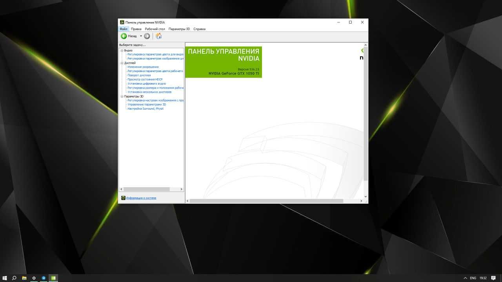Image resolution: width=502 pixels, height=282 pixels.
Task: Click the green Back arrow icon
Action: (124, 36)
